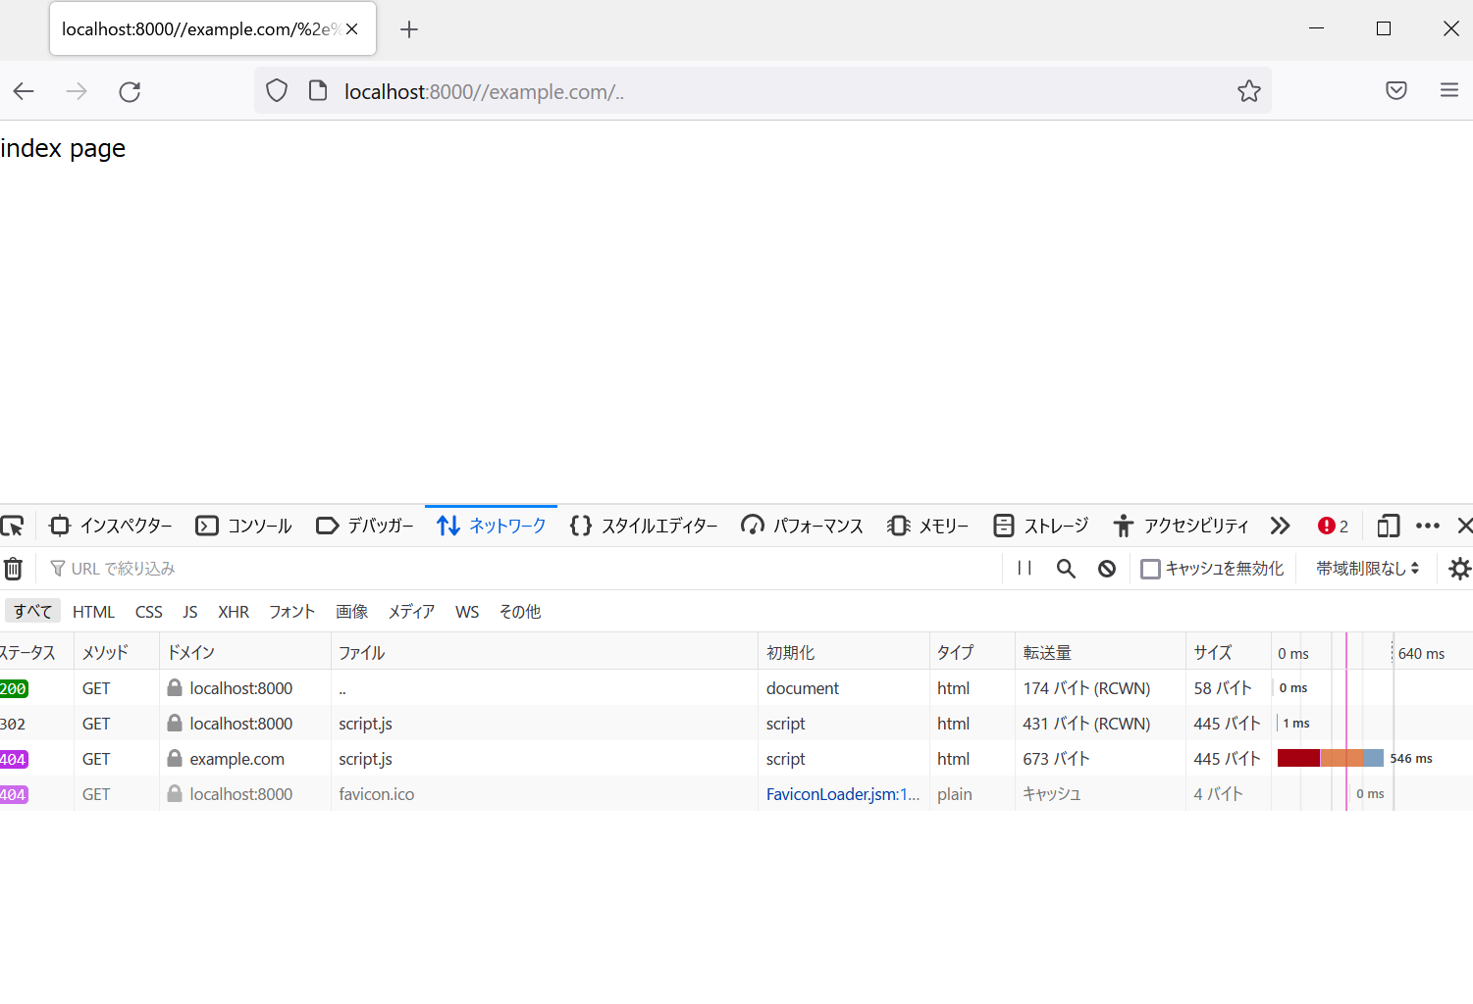
Task: Enable the キャッシュを無効化 checkbox
Action: tap(1150, 569)
